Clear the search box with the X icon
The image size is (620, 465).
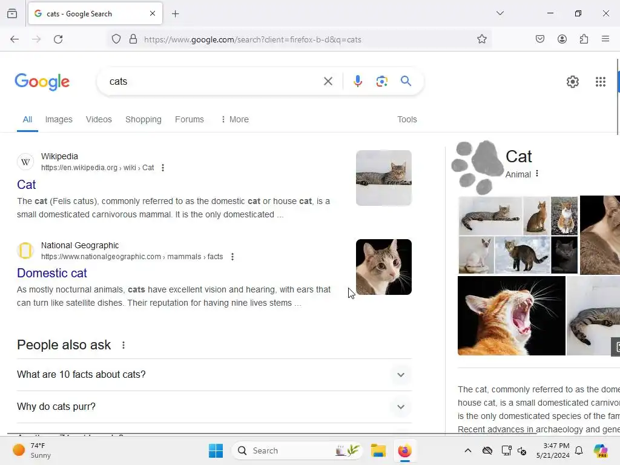[328, 82]
